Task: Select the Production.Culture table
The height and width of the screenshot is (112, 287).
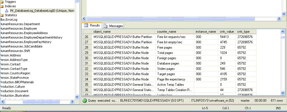Action: coord(12,87)
